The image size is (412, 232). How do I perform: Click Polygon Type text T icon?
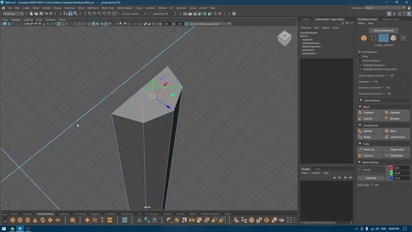tap(102, 220)
